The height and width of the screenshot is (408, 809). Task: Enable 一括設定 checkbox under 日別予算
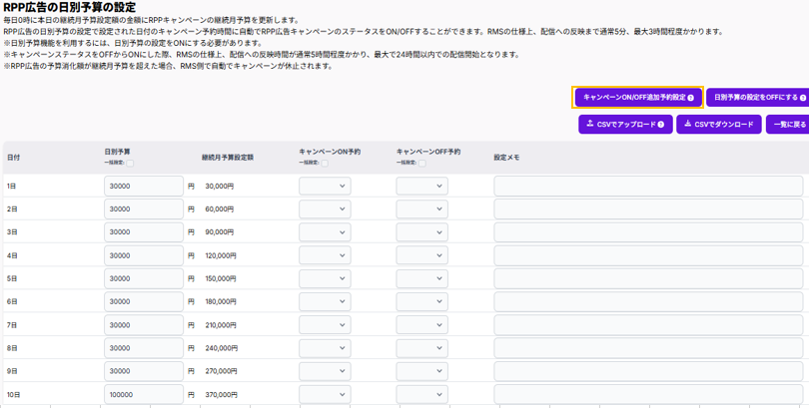pyautogui.click(x=129, y=163)
